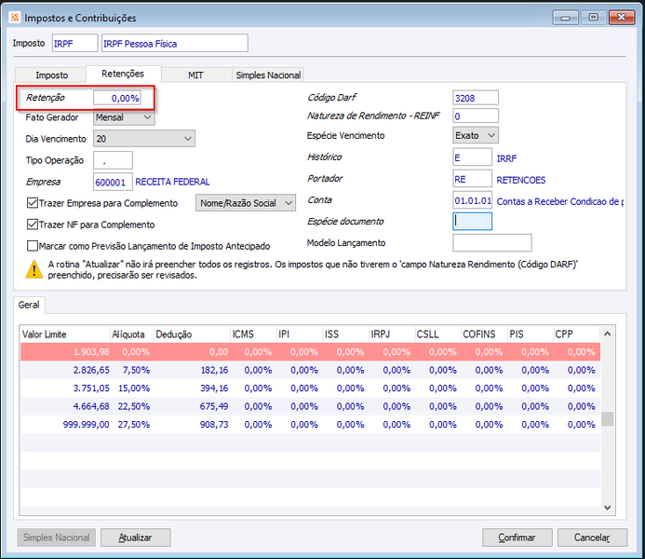Viewport: 645px width, 559px height.
Task: Open the Nome/Razão Social dropdown
Action: pyautogui.click(x=246, y=203)
